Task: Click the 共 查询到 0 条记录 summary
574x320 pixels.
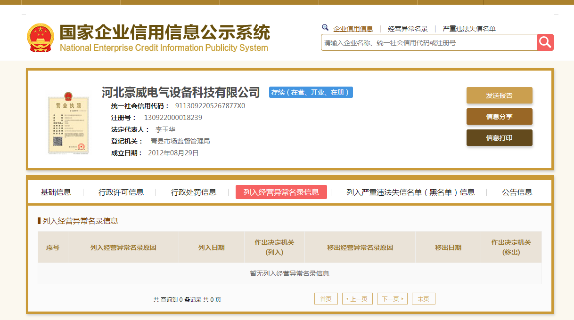Action: click(187, 299)
